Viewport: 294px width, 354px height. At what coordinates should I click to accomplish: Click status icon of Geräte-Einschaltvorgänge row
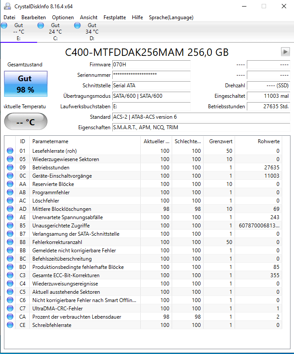pyautogui.click(x=10, y=175)
